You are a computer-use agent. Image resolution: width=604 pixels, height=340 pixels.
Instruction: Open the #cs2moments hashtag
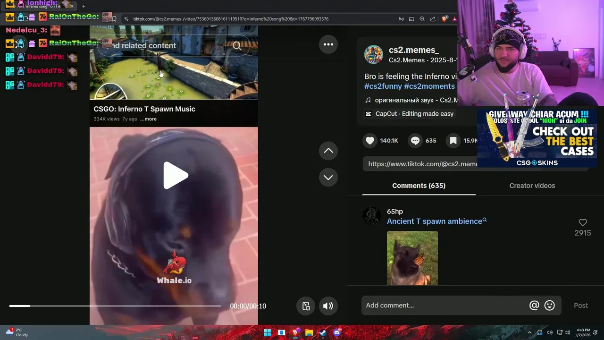[429, 86]
